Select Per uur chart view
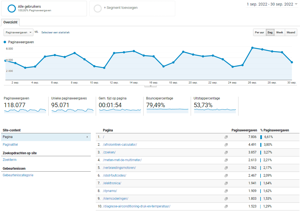The height and width of the screenshot is (211, 300). pos(259,33)
